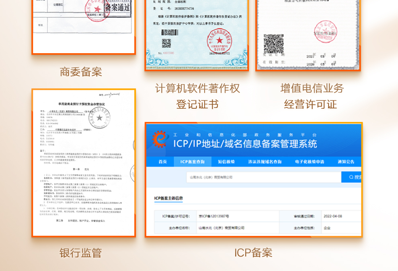The image size is (398, 271).
Task: Click the red seal on the bank agreement
Action: click(99, 118)
